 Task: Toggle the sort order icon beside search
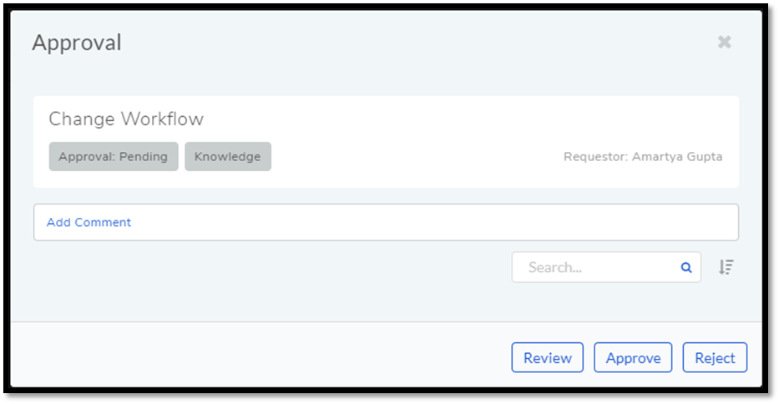coord(726,267)
